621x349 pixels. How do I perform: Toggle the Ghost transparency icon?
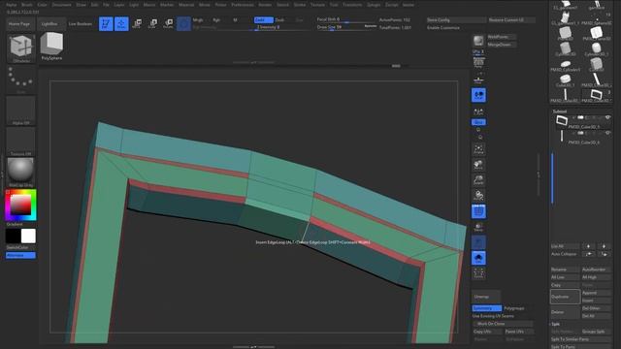[x=478, y=242]
